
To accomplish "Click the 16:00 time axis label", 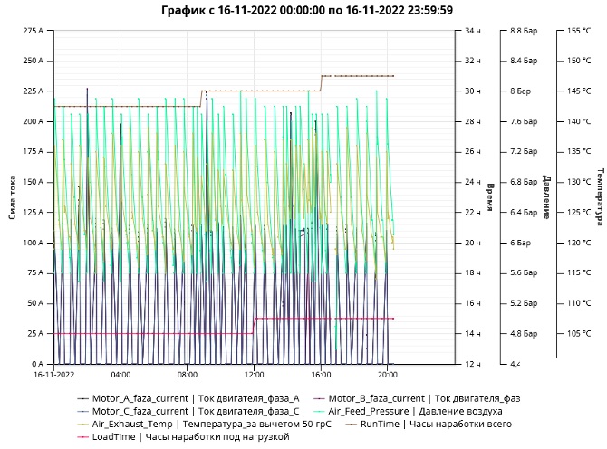I will click(x=322, y=375).
